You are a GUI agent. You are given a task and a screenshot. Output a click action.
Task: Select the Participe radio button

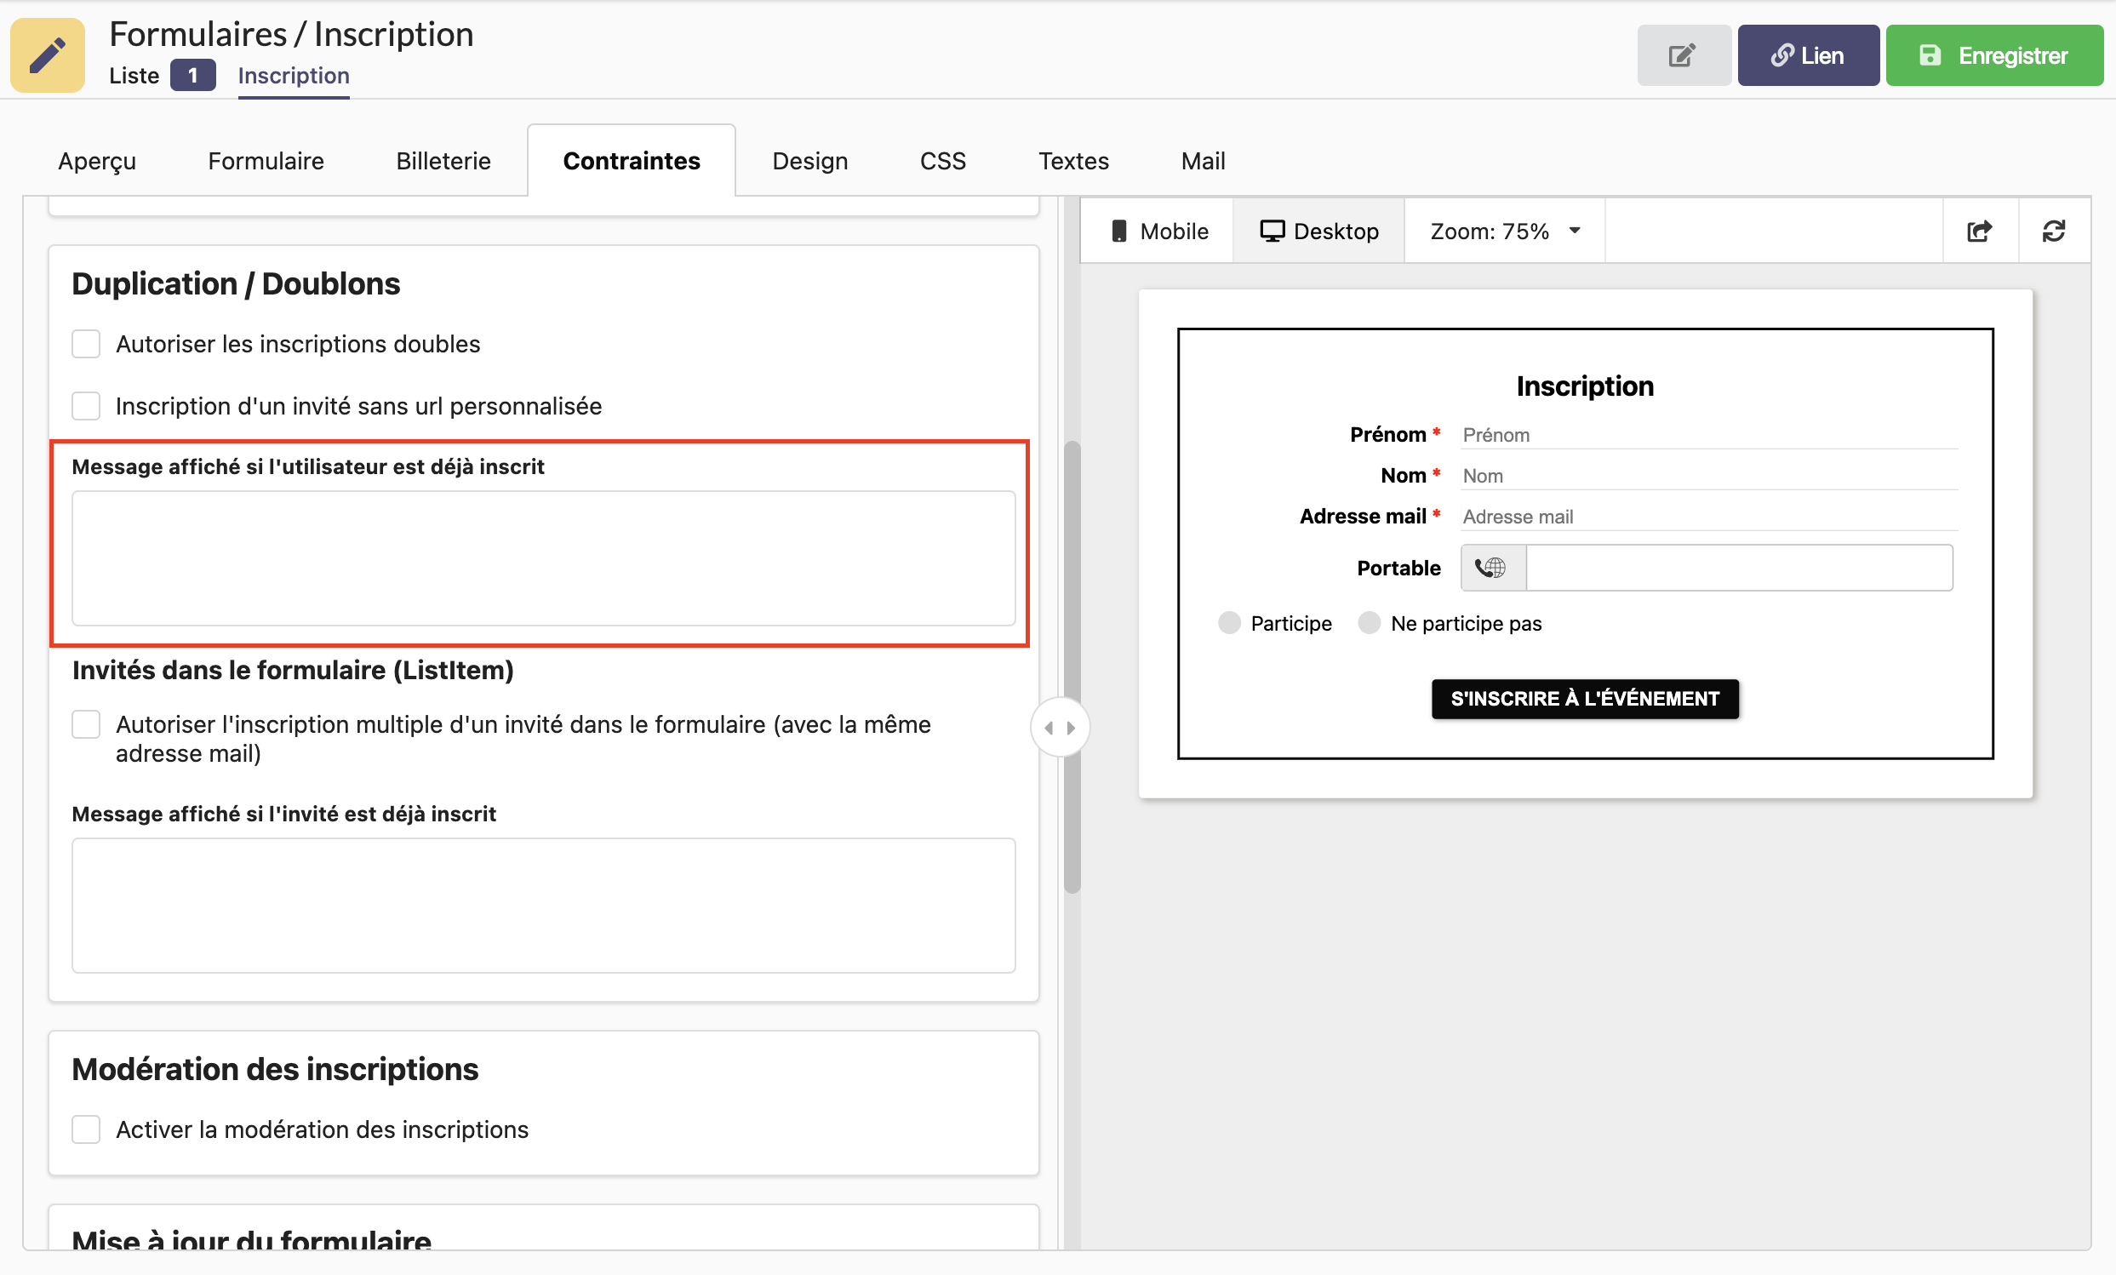(1229, 623)
